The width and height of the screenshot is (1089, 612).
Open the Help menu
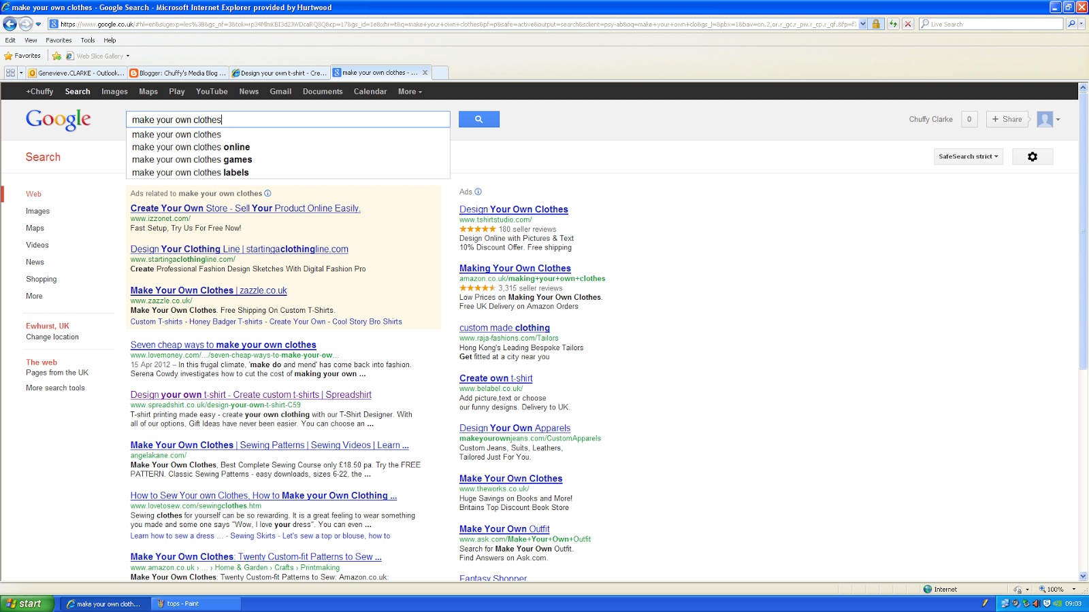point(110,40)
